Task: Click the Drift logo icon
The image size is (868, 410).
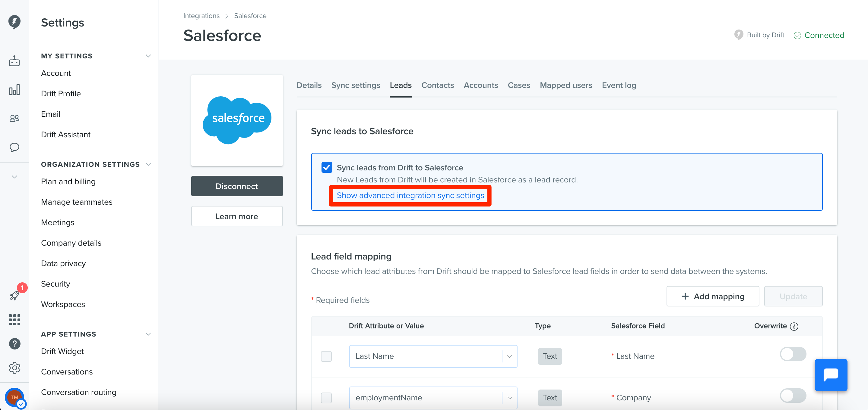Action: [14, 22]
